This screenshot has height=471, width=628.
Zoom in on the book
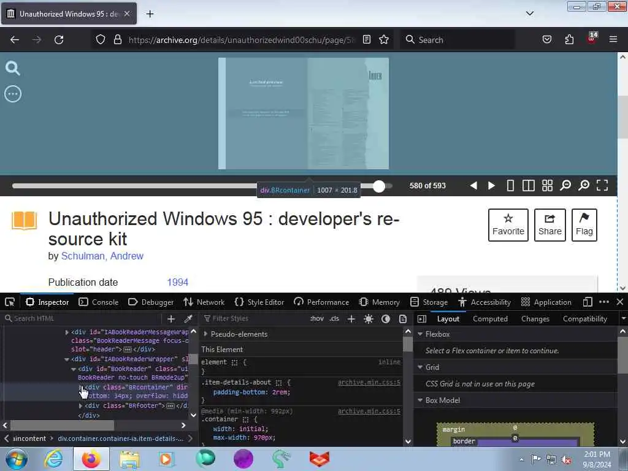click(584, 185)
